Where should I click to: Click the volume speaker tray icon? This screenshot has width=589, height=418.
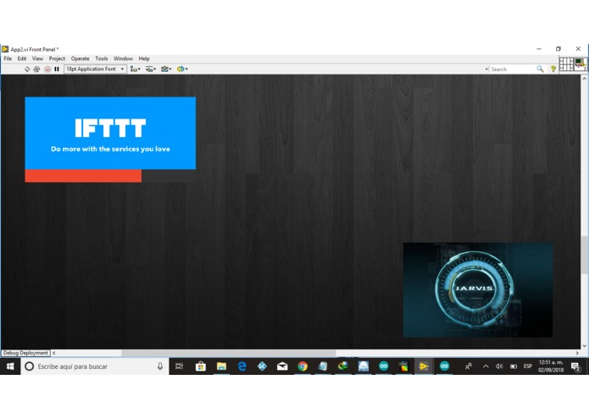click(499, 366)
